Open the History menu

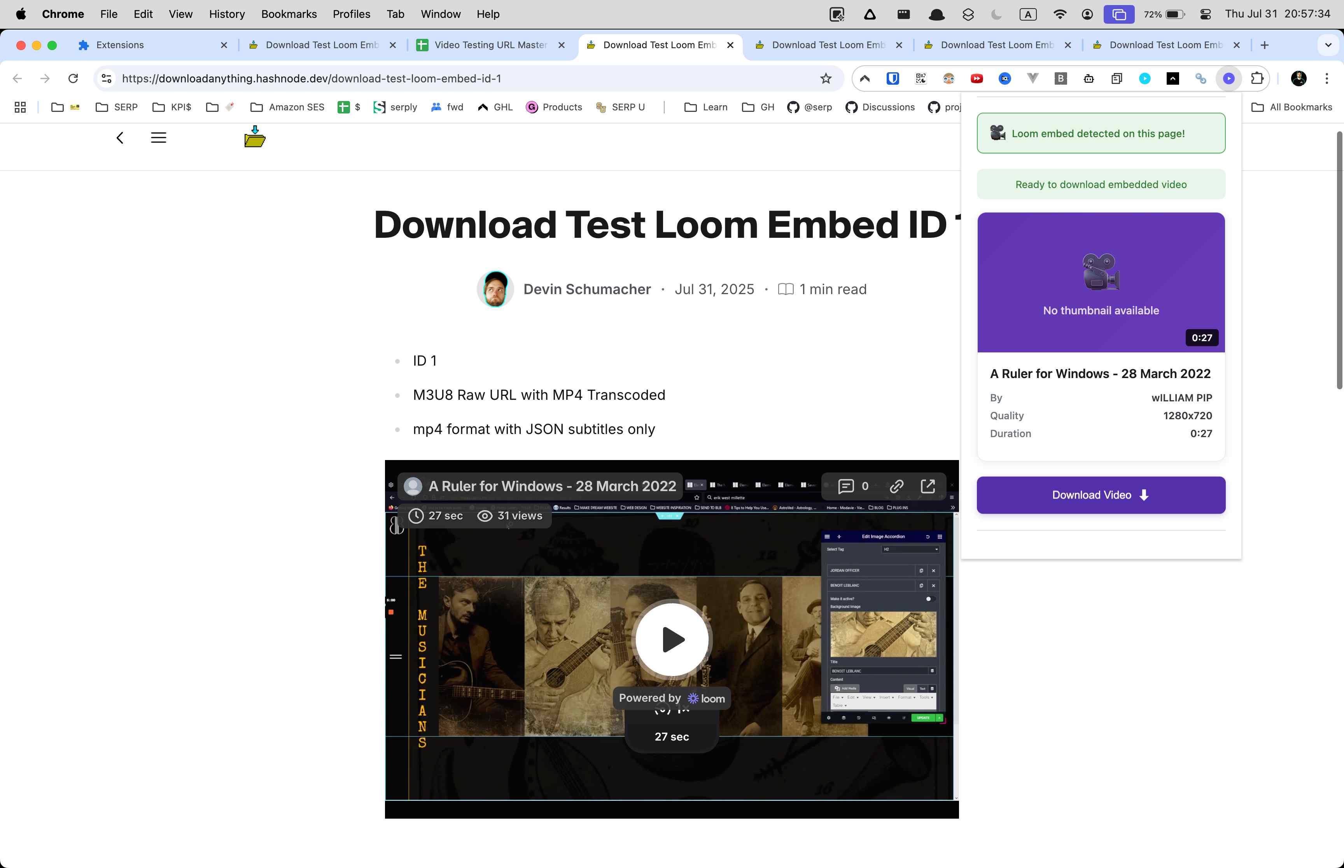coord(227,14)
